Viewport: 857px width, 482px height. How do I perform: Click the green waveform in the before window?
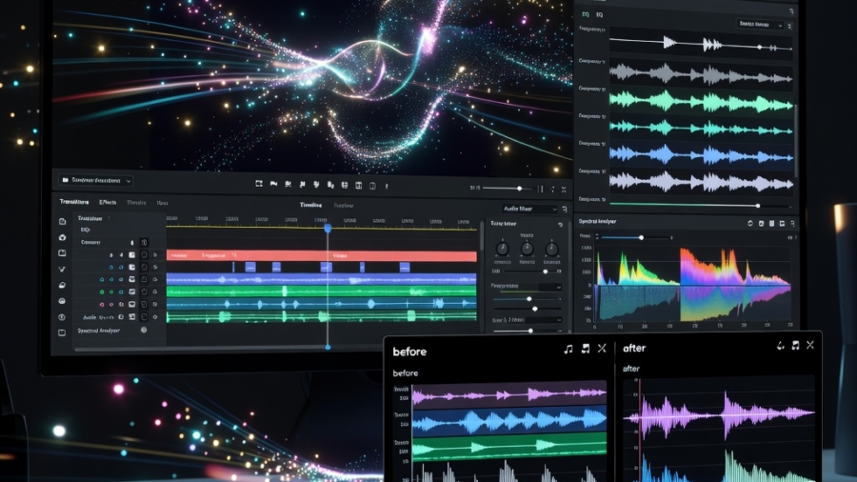(509, 446)
